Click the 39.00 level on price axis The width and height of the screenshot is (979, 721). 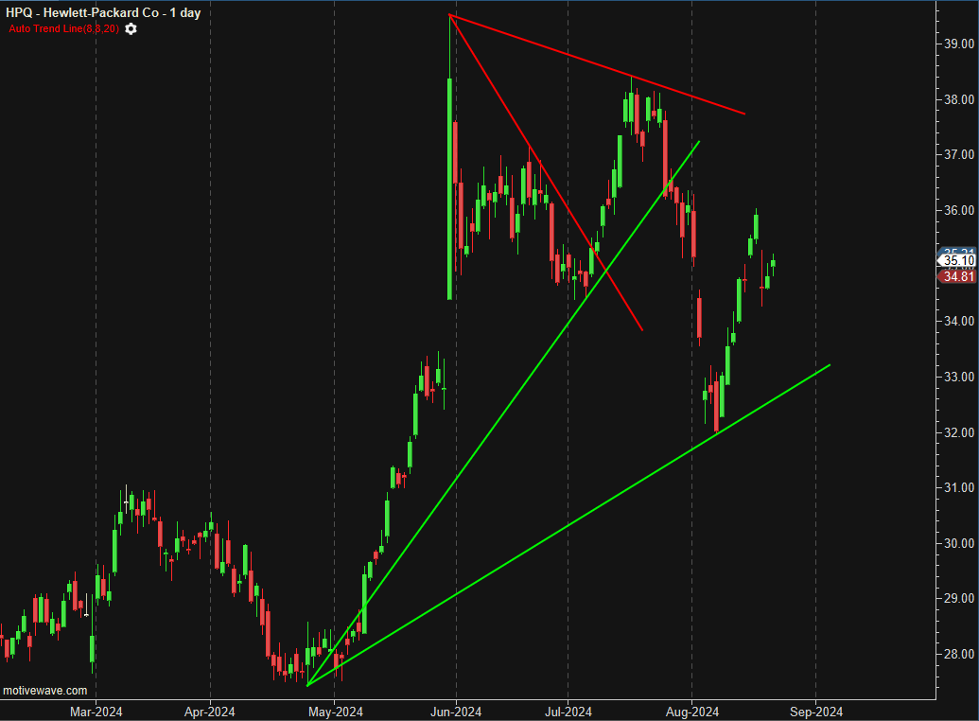click(957, 44)
